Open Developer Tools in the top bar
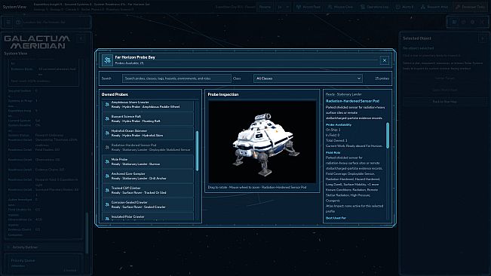This screenshot has width=491, height=276. (471, 7)
